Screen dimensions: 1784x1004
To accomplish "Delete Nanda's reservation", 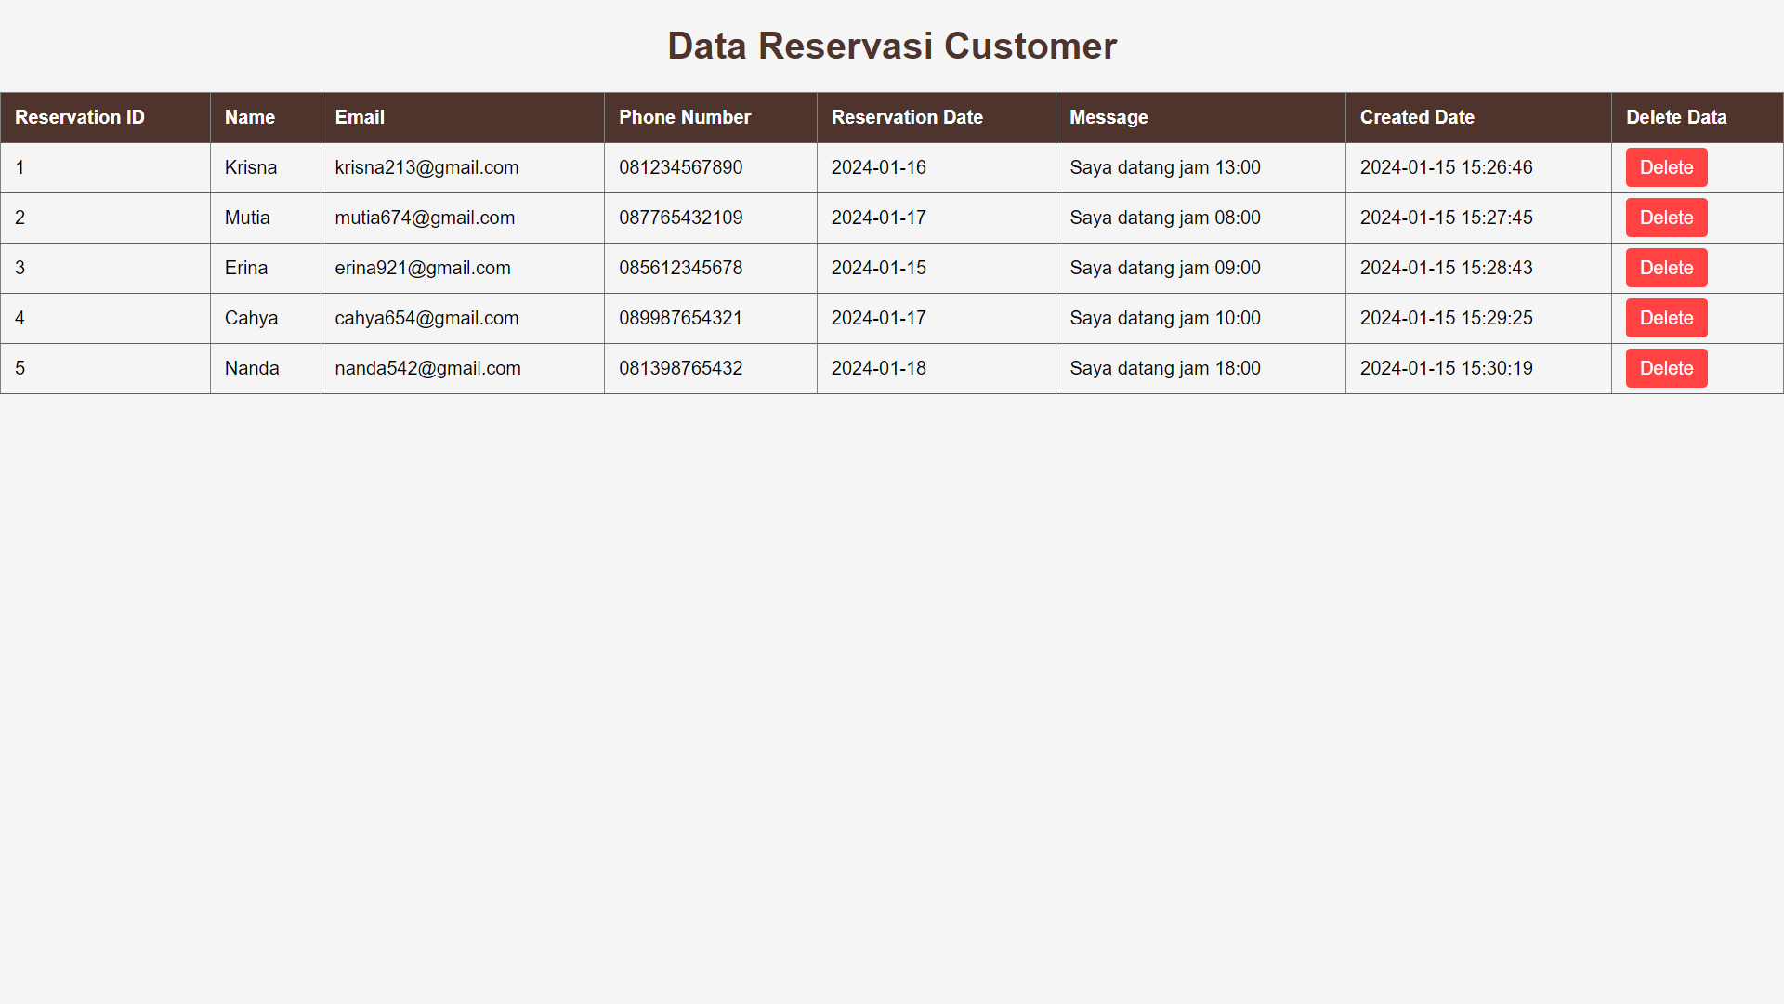I will tap(1666, 368).
